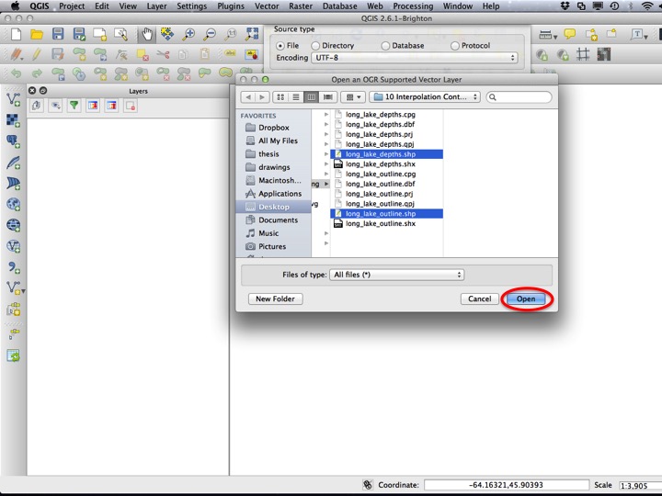The image size is (662, 496).
Task: Click Add WCS Layer globe icon
Action: click(13, 225)
